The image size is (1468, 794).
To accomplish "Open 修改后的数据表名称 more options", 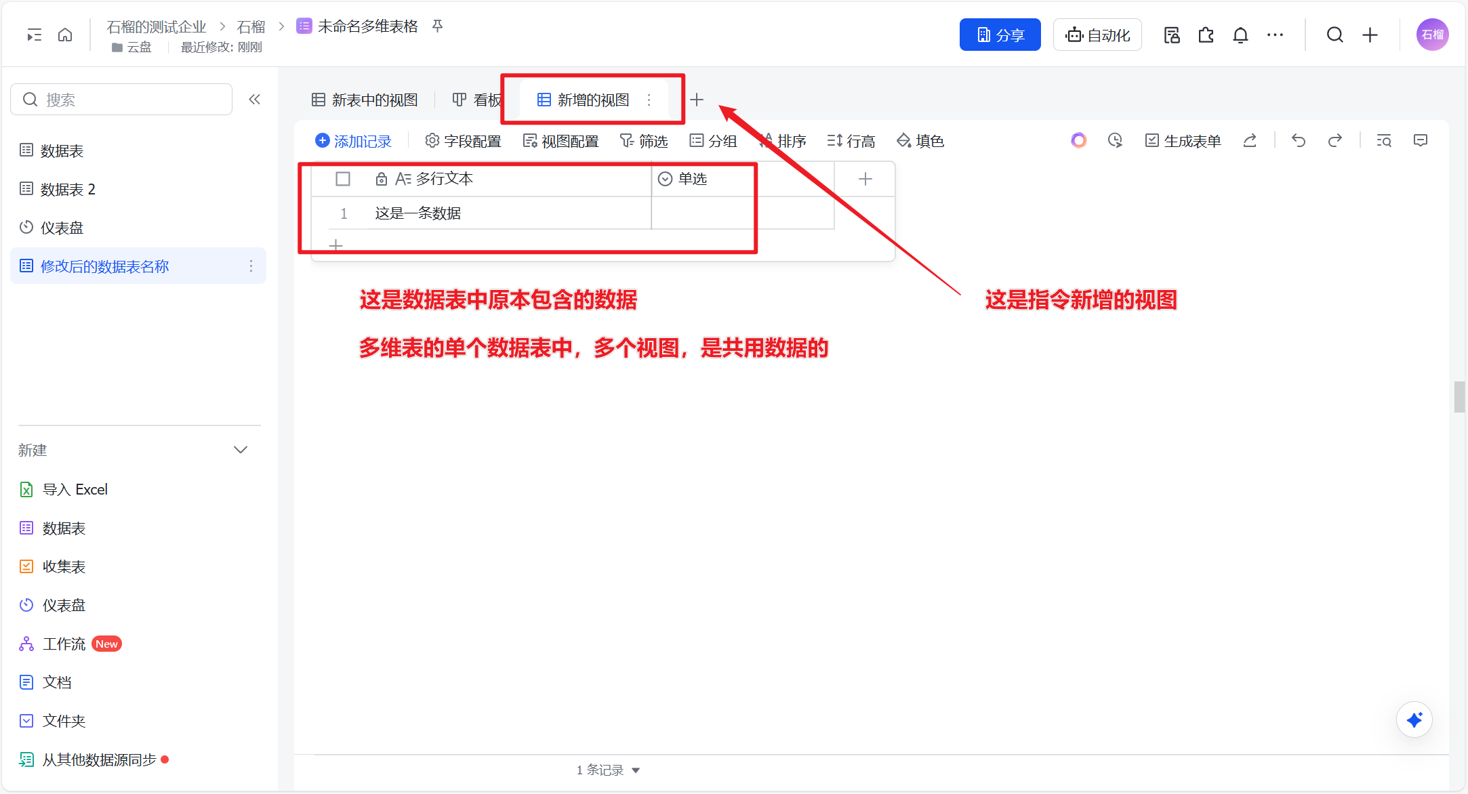I will pos(251,266).
